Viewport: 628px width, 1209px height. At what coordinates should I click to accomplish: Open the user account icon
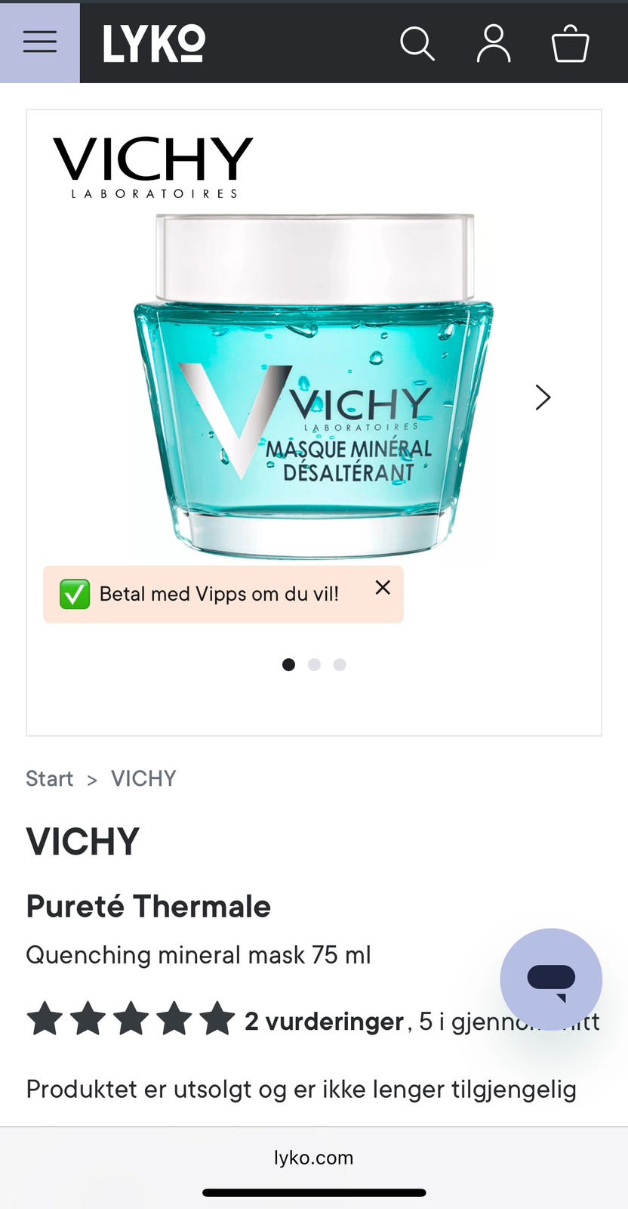pos(494,43)
